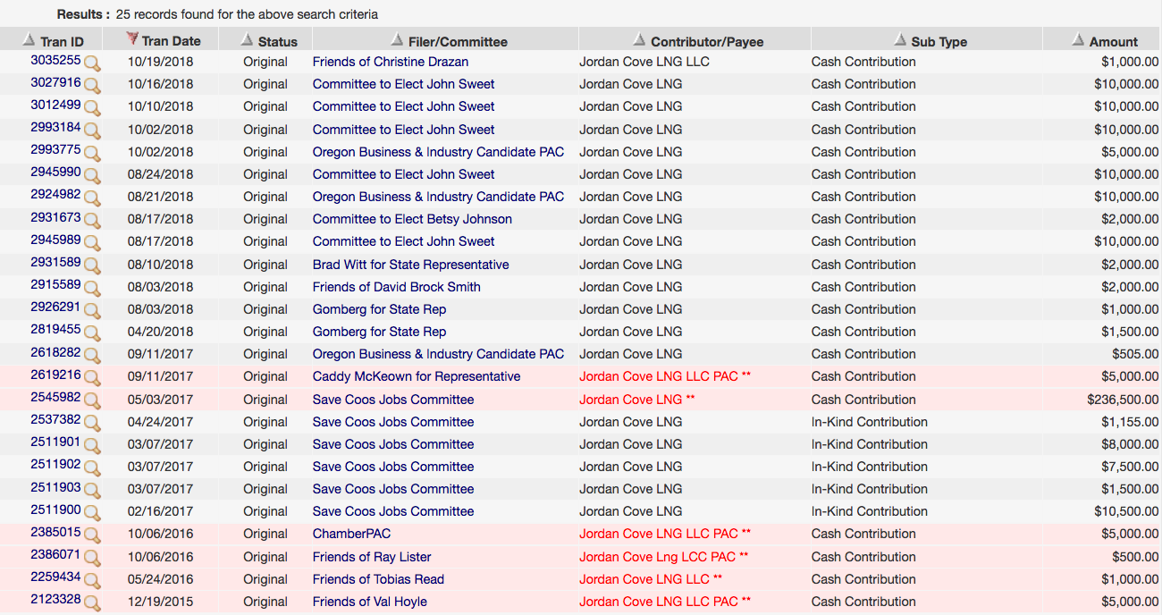Open magnifier icon for transaction 3035255
Viewport: 1162px width, 615px height.
point(92,63)
